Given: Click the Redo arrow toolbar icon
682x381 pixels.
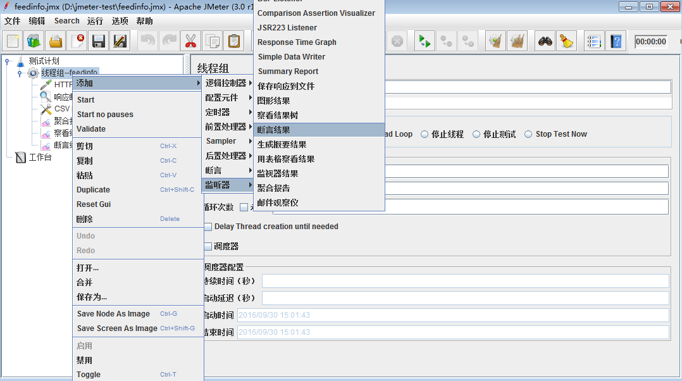Looking at the screenshot, I should point(169,42).
